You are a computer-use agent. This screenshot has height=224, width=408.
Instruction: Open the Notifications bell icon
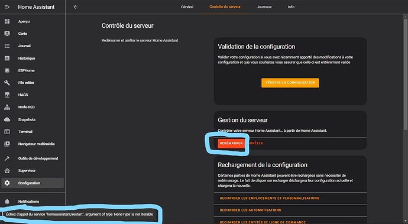point(7,202)
